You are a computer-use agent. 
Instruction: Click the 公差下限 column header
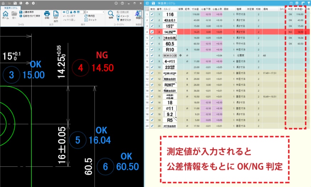coord(206,9)
